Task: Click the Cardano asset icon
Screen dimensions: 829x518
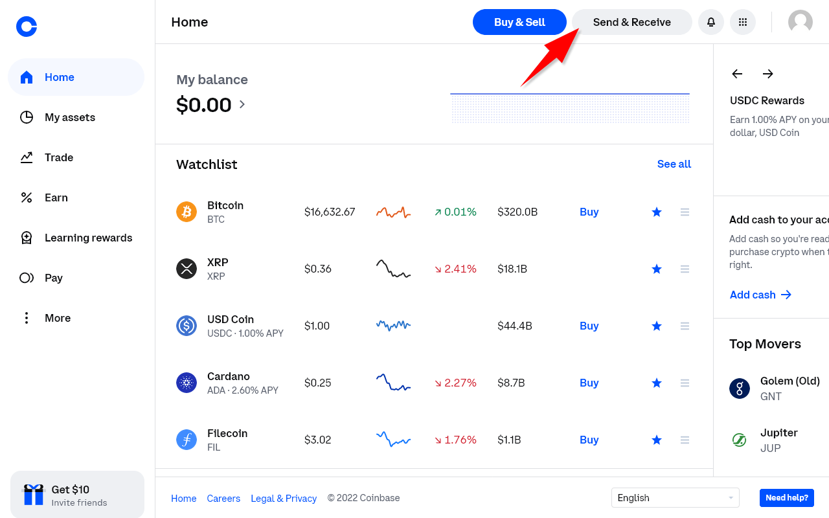Action: pos(187,383)
